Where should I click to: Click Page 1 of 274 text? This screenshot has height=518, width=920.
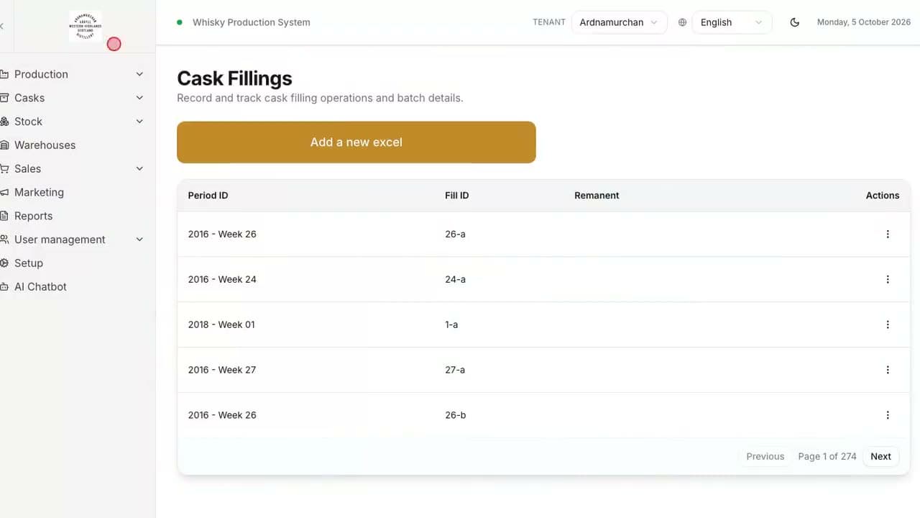coord(827,456)
